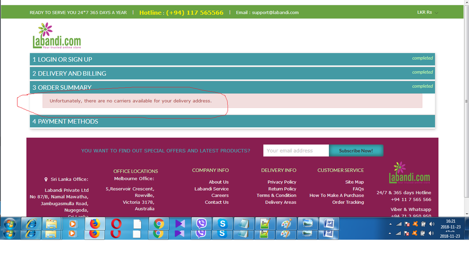Open the FAQs link

pyautogui.click(x=358, y=189)
